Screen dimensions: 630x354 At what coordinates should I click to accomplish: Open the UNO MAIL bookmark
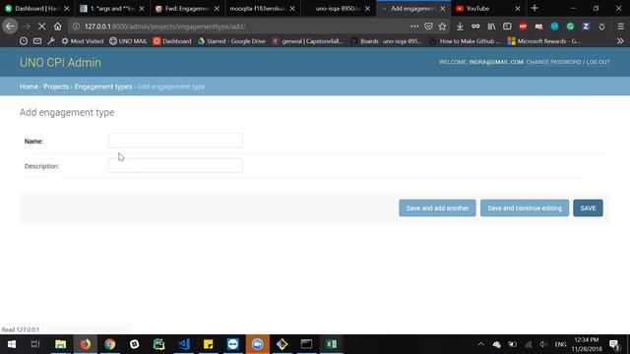[x=128, y=41]
